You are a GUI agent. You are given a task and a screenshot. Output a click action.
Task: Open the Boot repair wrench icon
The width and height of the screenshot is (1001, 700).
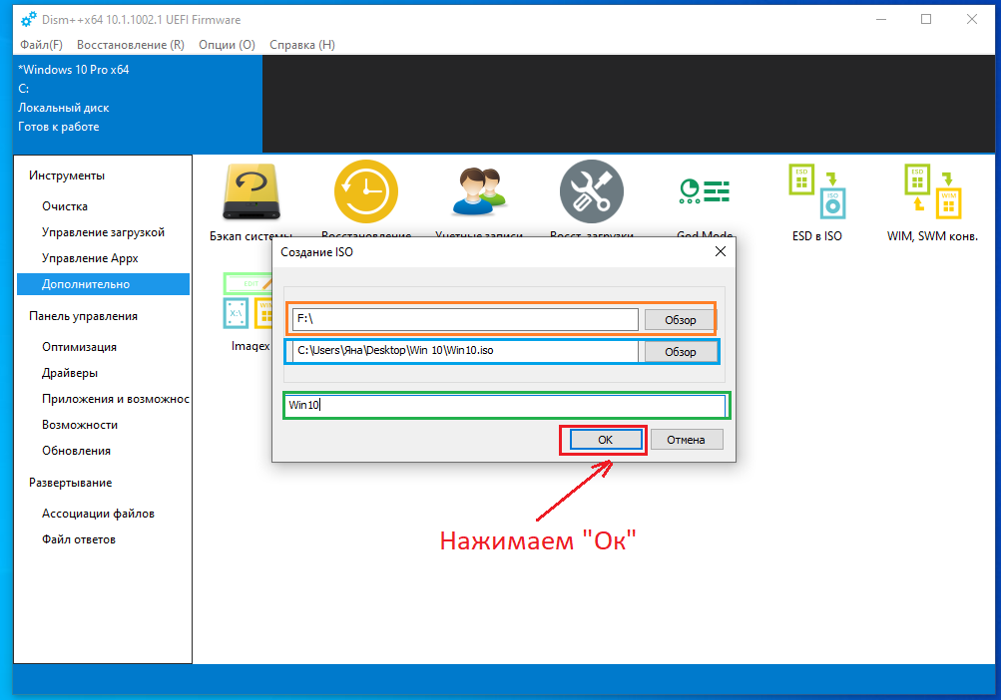click(591, 191)
